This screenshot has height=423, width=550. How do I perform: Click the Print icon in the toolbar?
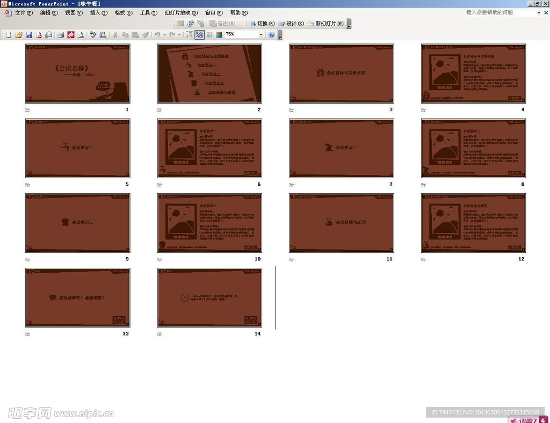pyautogui.click(x=61, y=35)
